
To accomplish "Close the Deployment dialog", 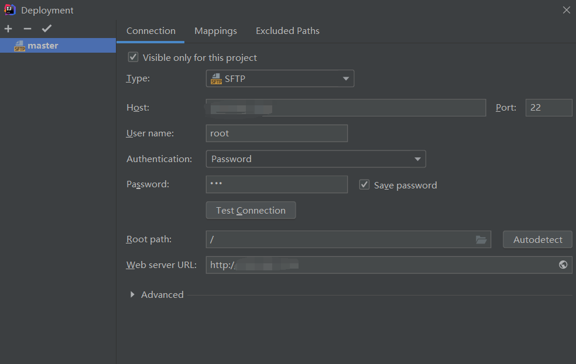I will [567, 10].
